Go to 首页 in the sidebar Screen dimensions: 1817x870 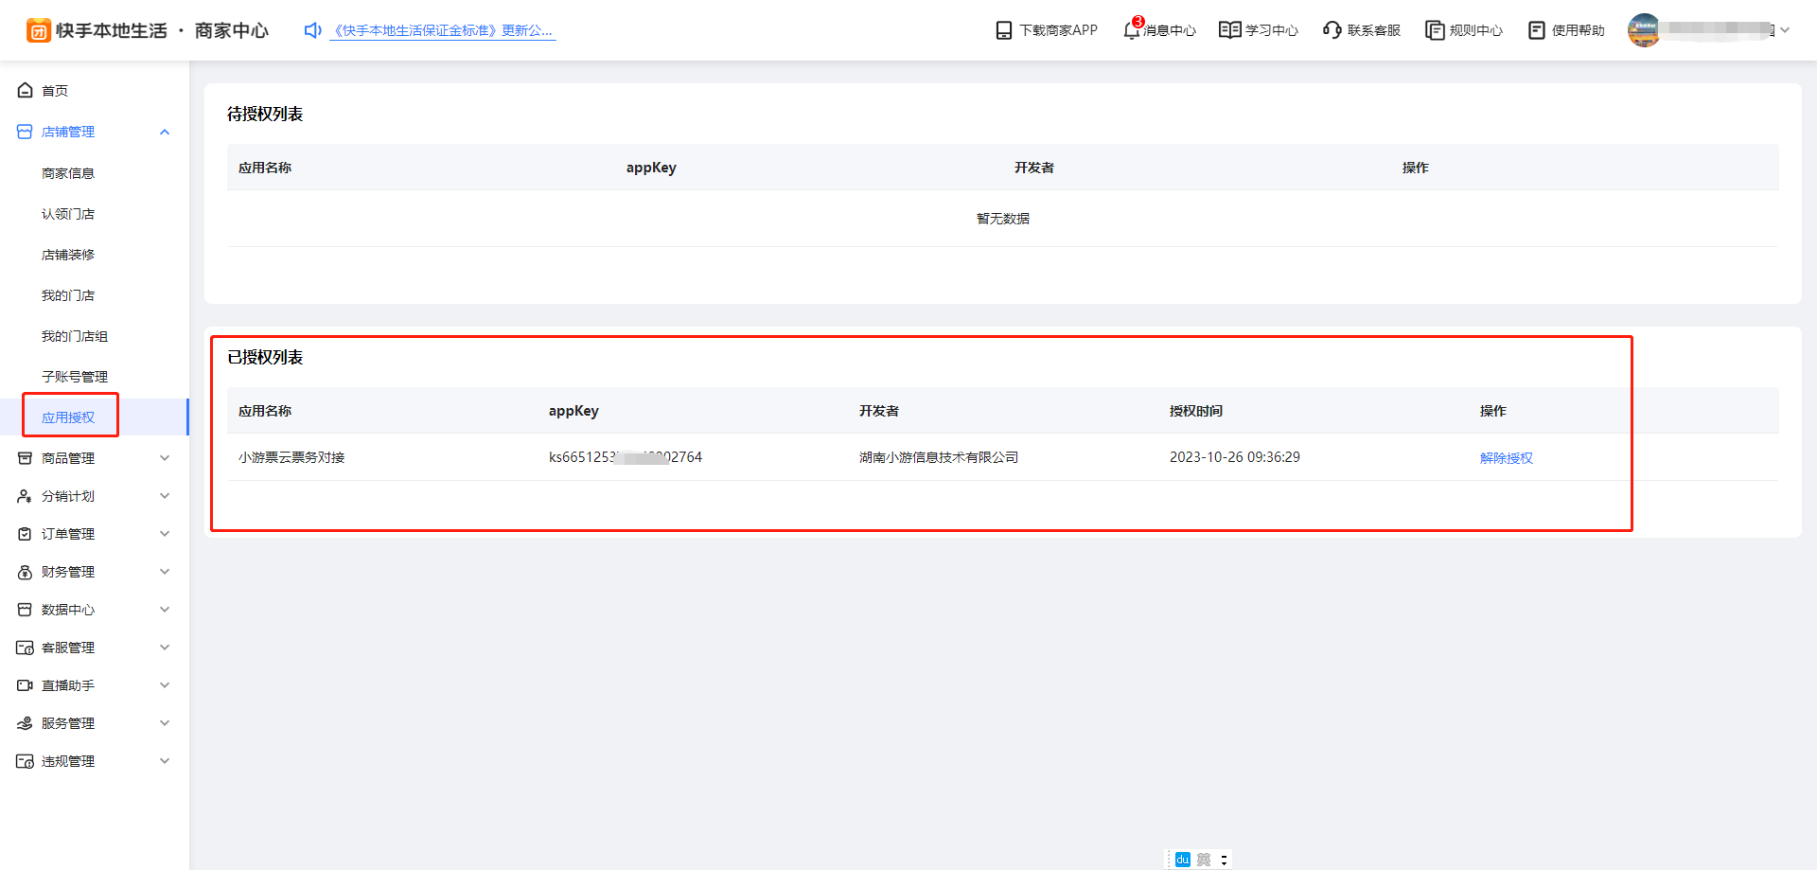point(55,91)
